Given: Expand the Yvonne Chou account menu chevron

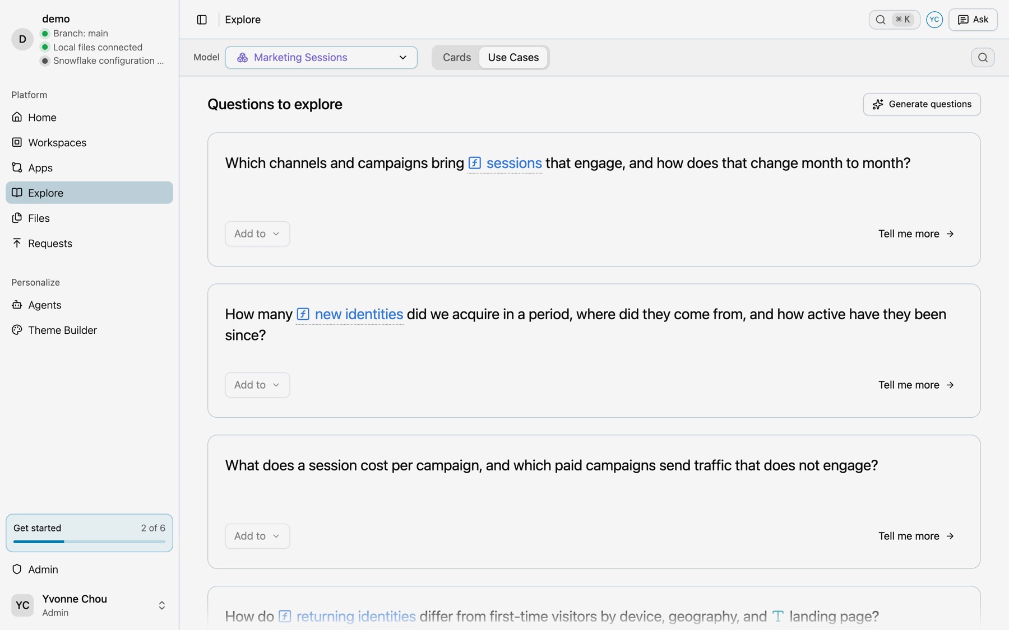Looking at the screenshot, I should 161,605.
